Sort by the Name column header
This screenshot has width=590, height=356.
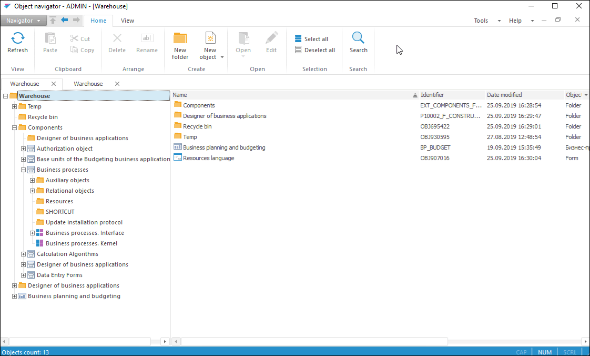coord(295,95)
